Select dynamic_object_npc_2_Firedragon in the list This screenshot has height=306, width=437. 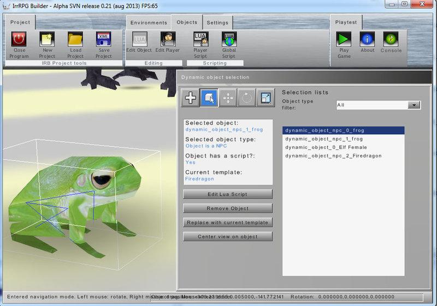click(332, 155)
